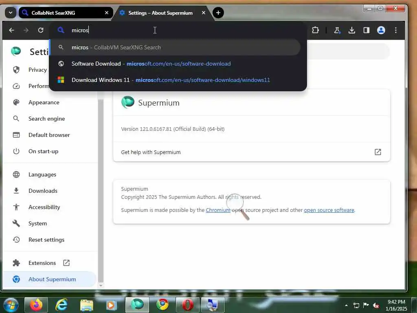Open the profile avatar menu

click(x=381, y=30)
